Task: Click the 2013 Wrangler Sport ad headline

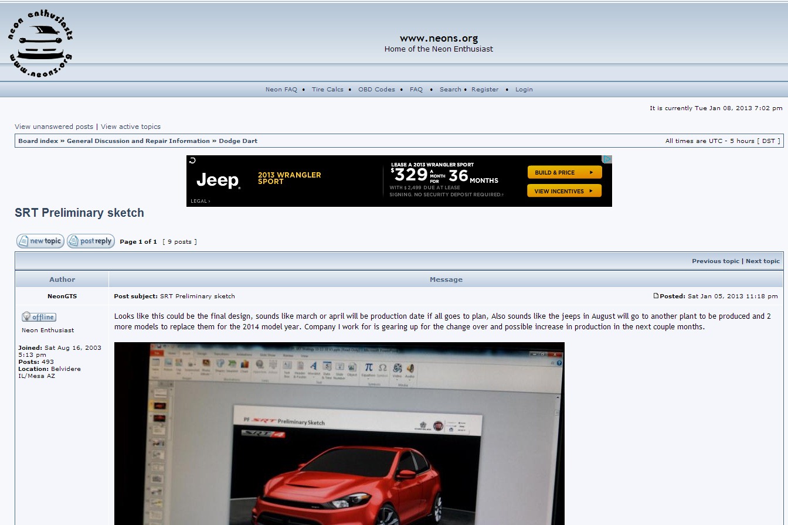Action: pyautogui.click(x=290, y=178)
